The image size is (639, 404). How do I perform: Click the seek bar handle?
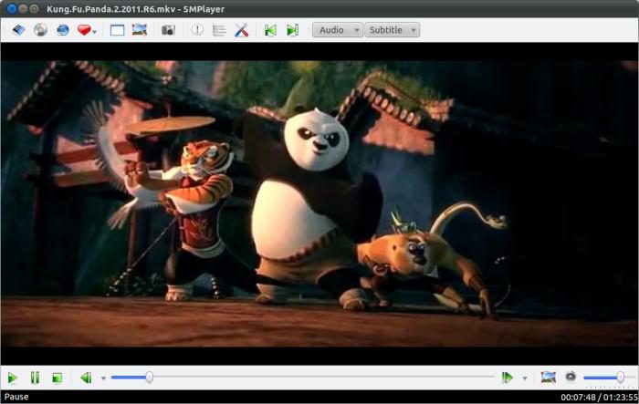pos(150,378)
